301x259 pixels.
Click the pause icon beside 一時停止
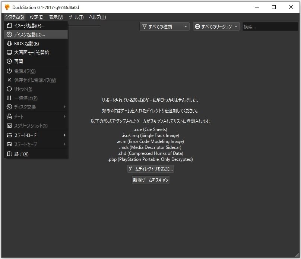coord(9,98)
